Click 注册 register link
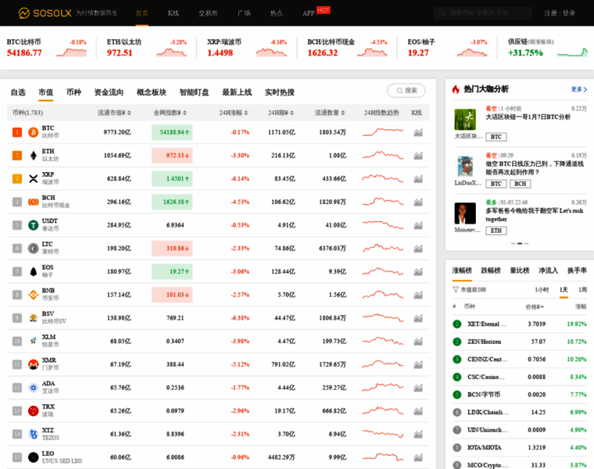Viewport: 594px width, 469px height. [550, 13]
